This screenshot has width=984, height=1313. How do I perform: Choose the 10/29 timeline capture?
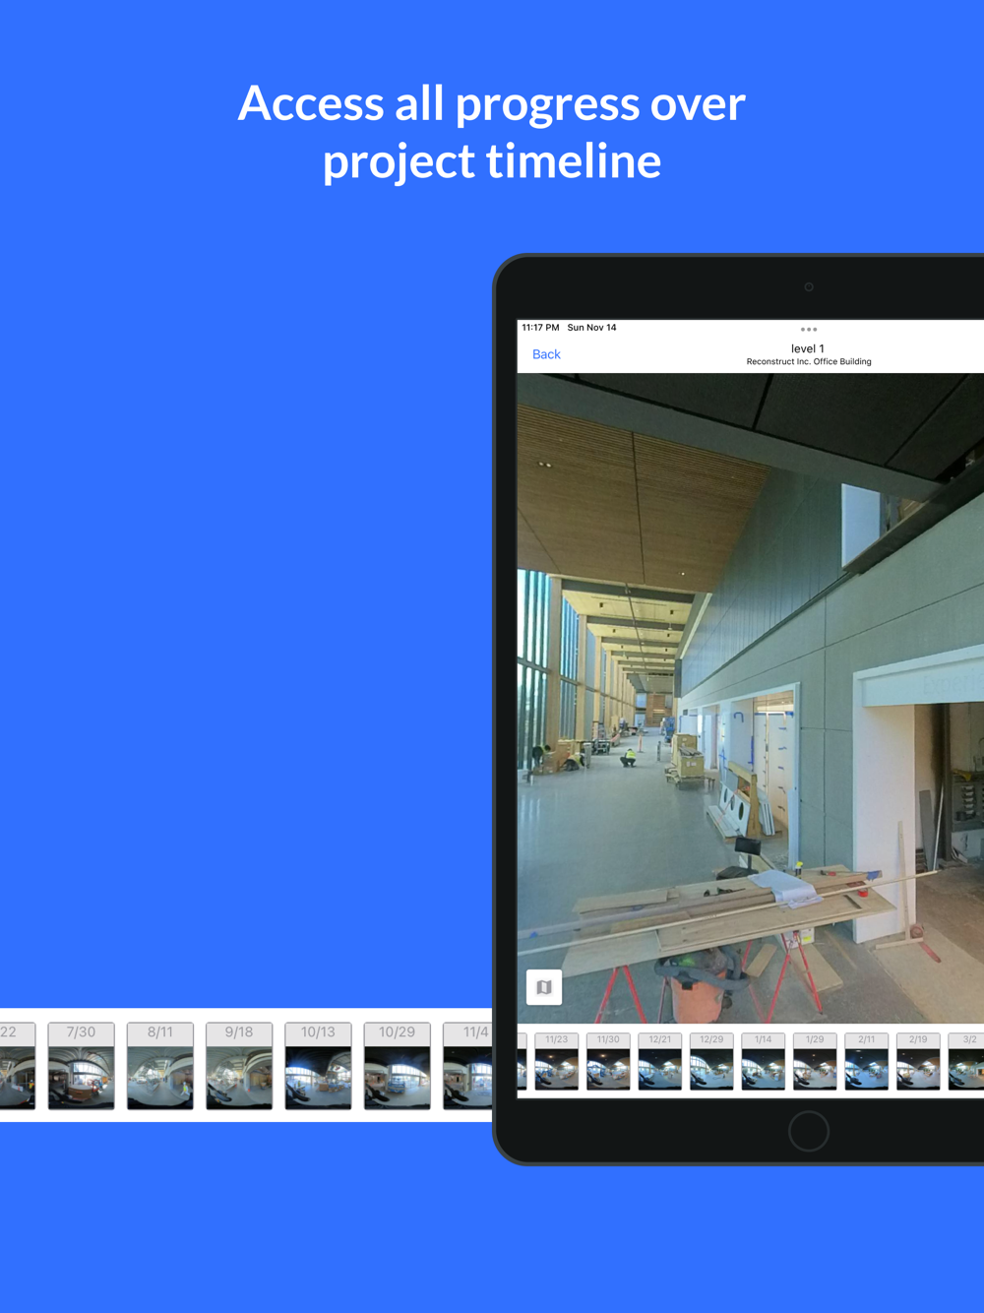pos(397,1067)
